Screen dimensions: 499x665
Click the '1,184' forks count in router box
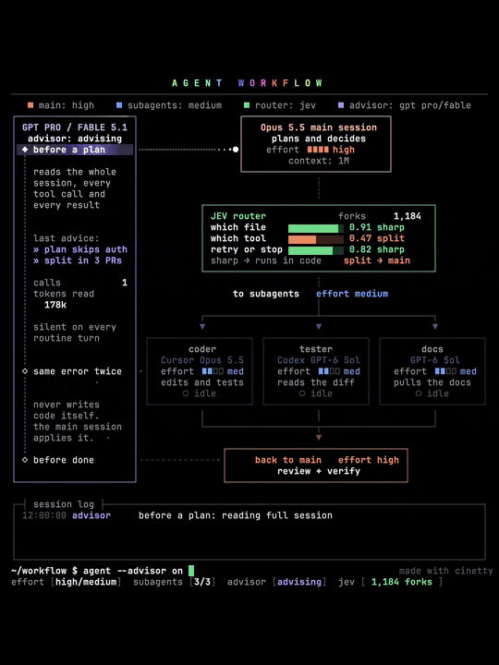408,216
